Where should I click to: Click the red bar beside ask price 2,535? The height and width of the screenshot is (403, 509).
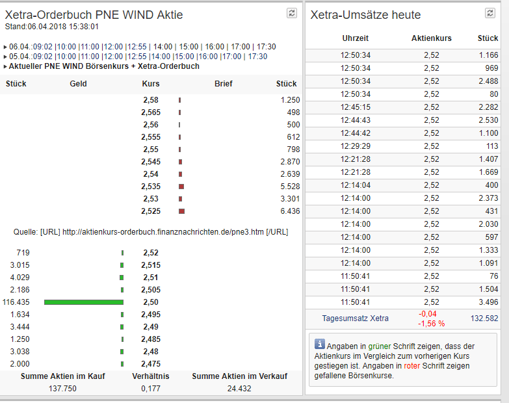[x=181, y=187]
